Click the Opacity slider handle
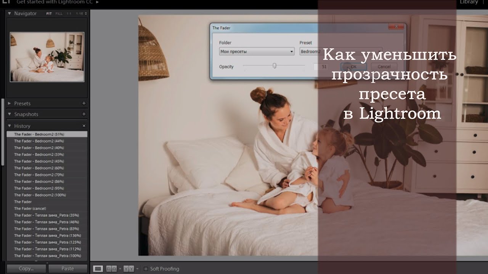The height and width of the screenshot is (274, 488). pyautogui.click(x=274, y=66)
